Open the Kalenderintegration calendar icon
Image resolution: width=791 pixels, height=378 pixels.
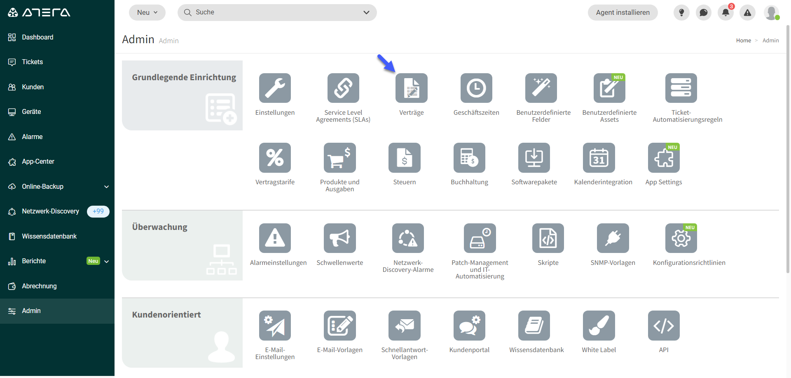tap(599, 158)
